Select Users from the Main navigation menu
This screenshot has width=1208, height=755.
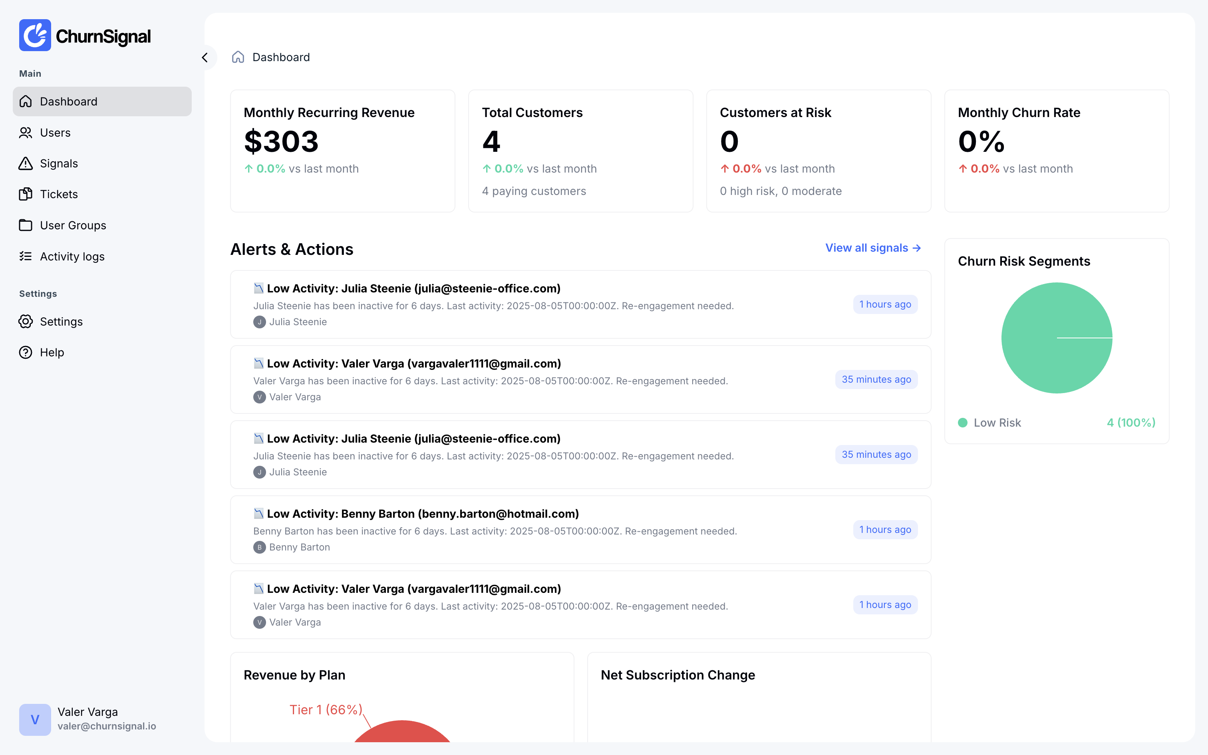coord(55,132)
